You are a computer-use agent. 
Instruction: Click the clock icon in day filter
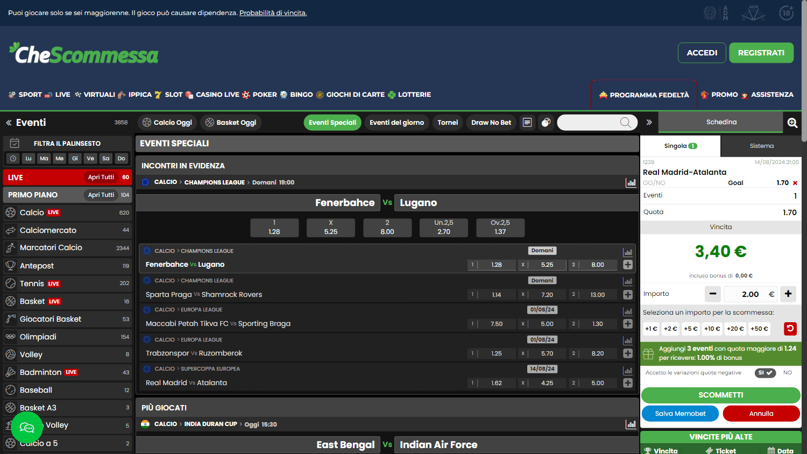pos(13,158)
